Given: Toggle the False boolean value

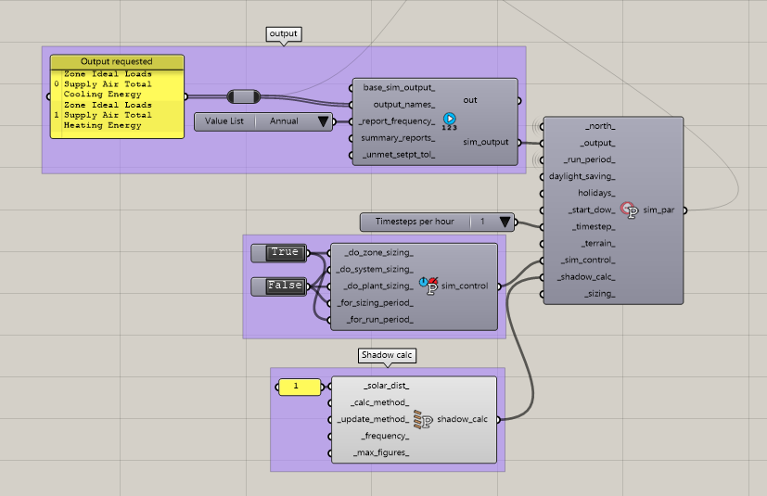Looking at the screenshot, I should (x=285, y=286).
